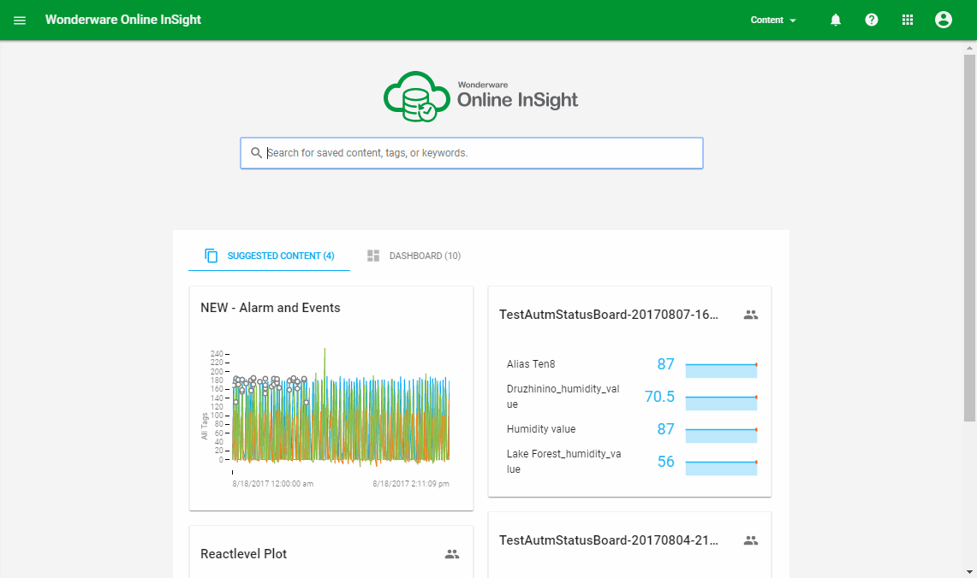Click the Alias Ten8 sparkline bar
Screen dimensions: 977x578
click(x=721, y=370)
